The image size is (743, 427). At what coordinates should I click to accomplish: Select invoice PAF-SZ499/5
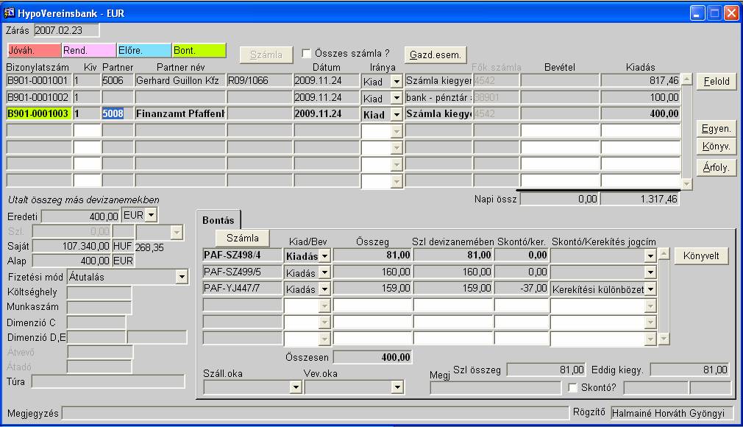tap(242, 272)
